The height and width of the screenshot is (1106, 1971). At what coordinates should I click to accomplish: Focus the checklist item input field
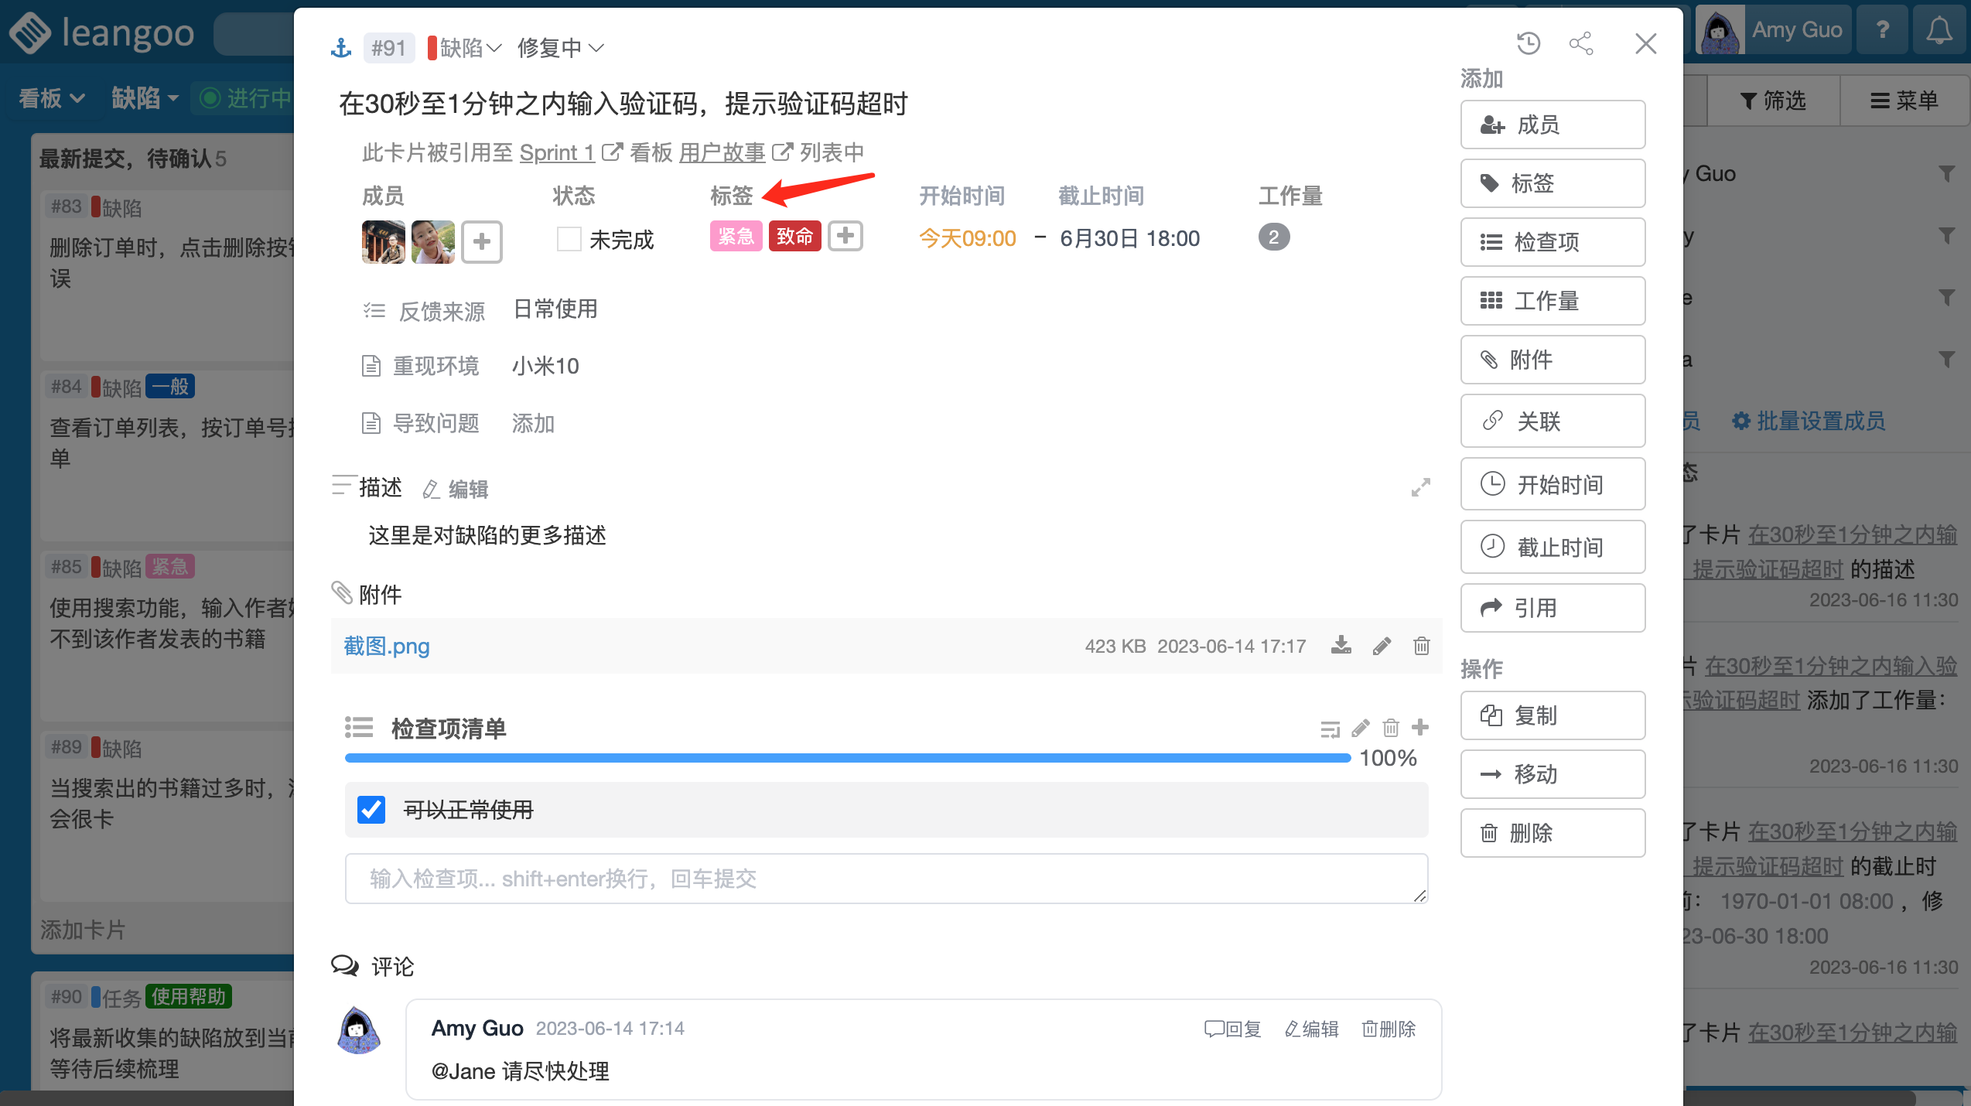[886, 879]
